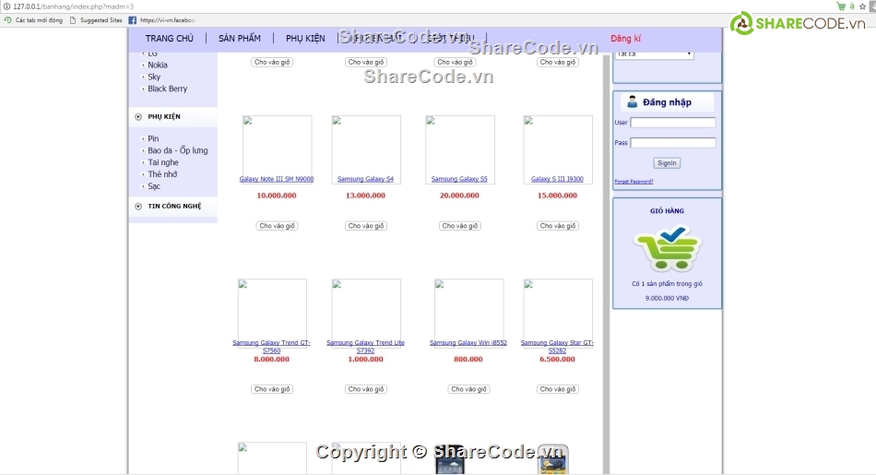The width and height of the screenshot is (876, 475).
Task: Add Galaxy Note III to cart
Action: [x=277, y=226]
